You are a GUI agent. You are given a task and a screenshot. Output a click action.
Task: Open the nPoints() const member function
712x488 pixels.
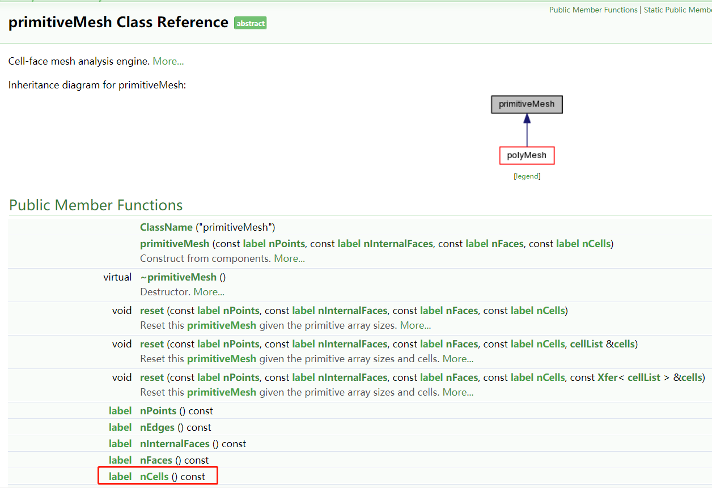point(158,411)
